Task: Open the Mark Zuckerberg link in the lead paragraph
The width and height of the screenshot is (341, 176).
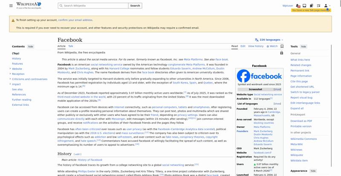Action: (x=79, y=69)
